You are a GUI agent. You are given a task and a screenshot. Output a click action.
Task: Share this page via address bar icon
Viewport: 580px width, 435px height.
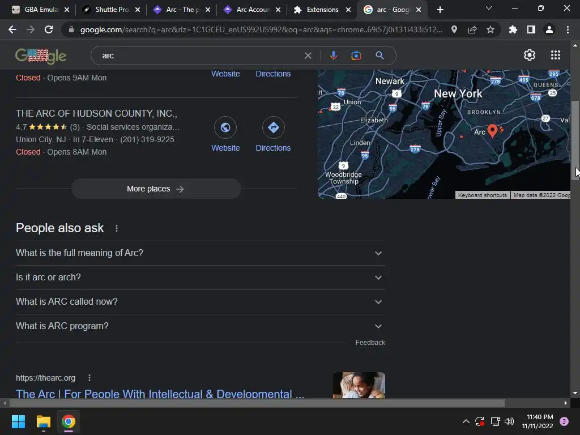(472, 29)
